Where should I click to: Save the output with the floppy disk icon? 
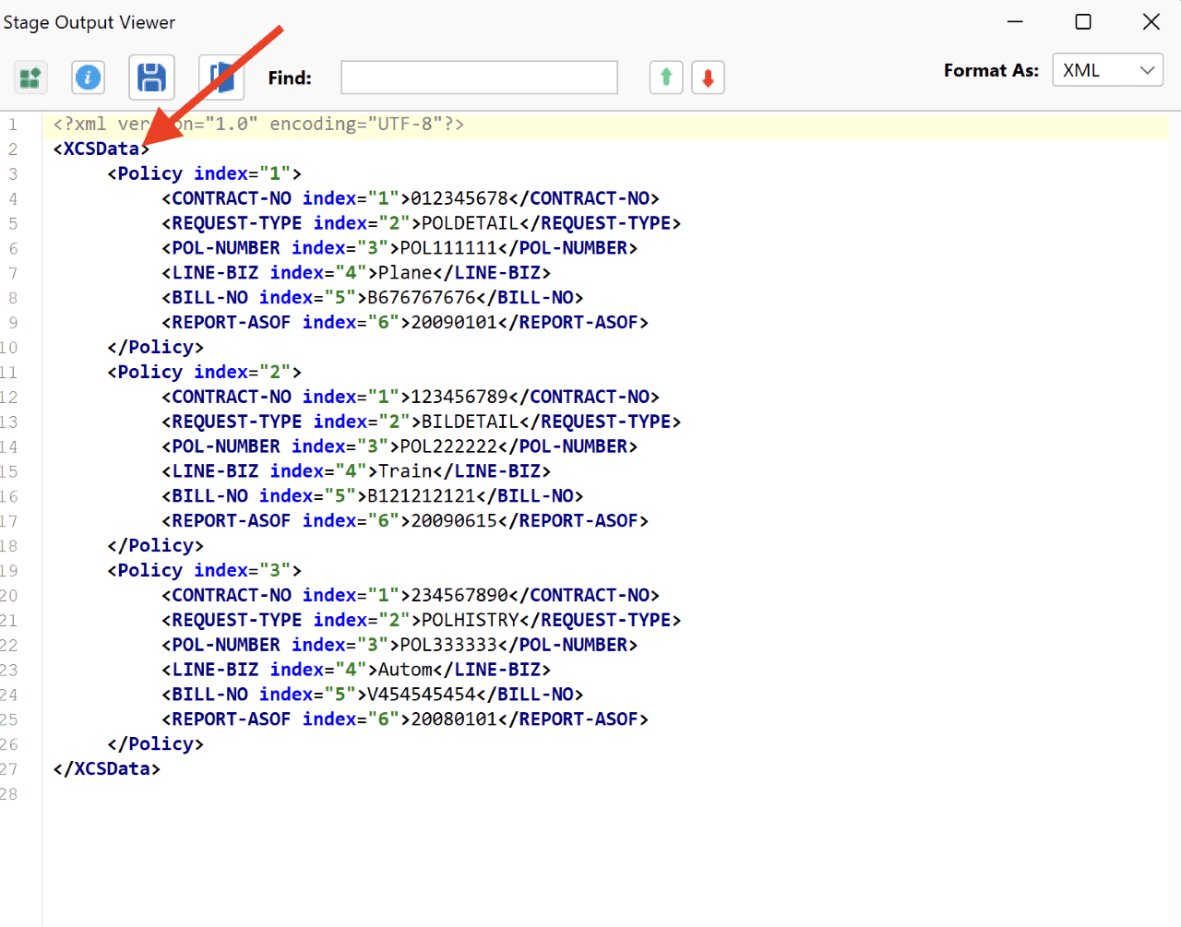151,77
